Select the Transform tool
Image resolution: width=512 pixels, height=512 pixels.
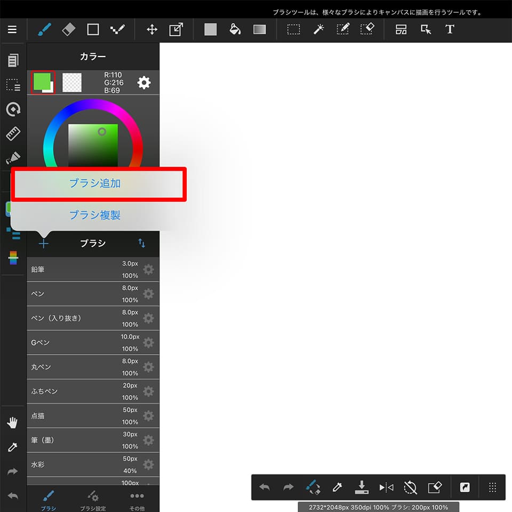tap(176, 29)
